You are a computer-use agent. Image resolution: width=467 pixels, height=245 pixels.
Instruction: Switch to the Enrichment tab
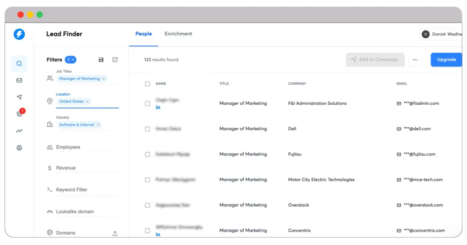pyautogui.click(x=178, y=34)
